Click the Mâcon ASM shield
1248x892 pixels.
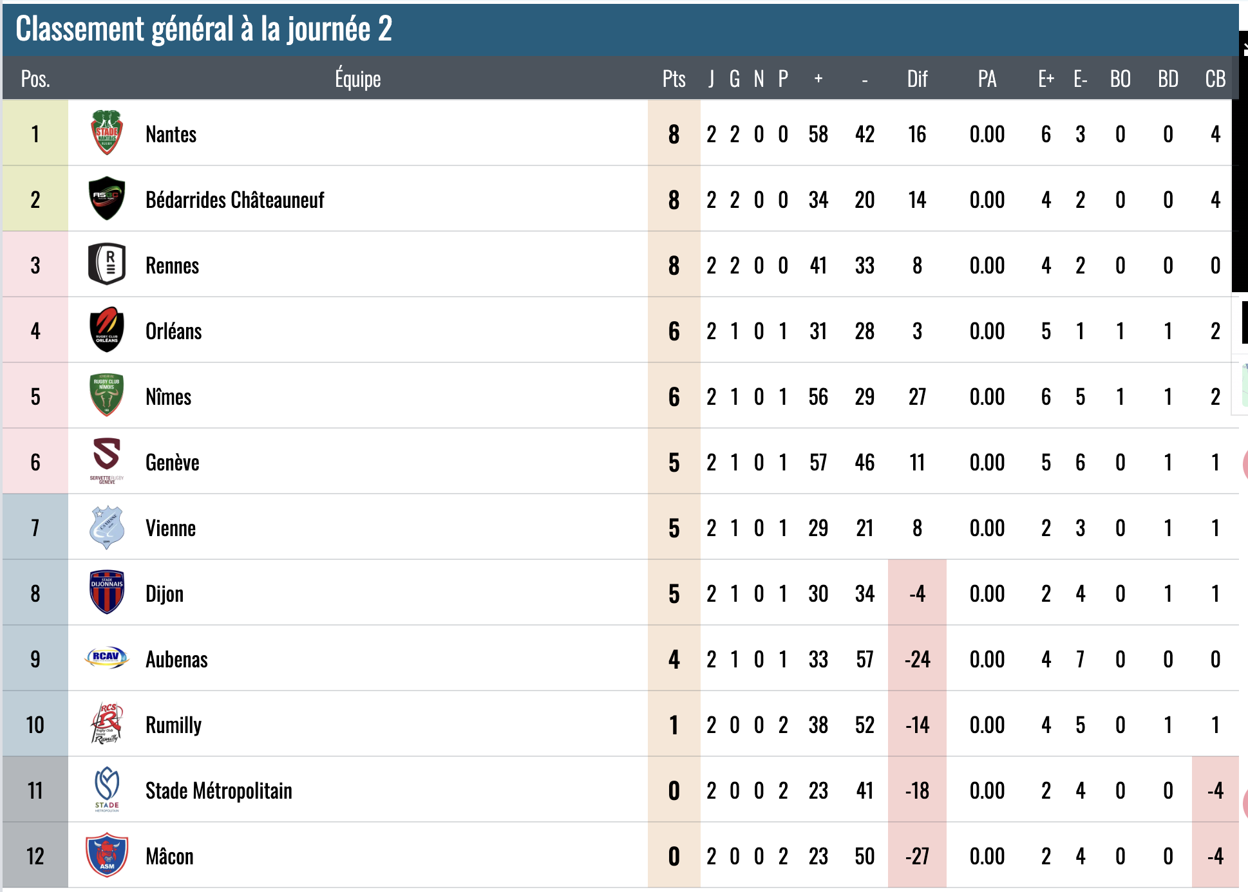107,855
